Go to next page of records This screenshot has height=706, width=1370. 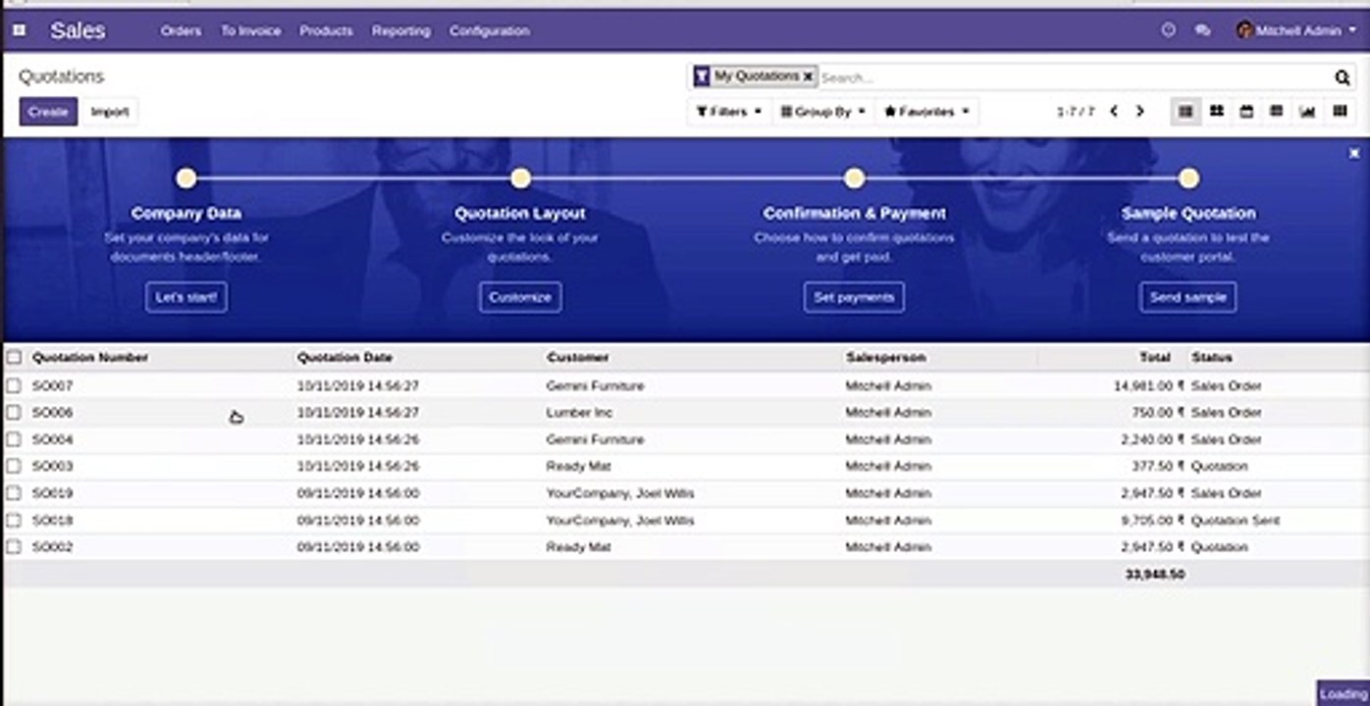(x=1139, y=112)
